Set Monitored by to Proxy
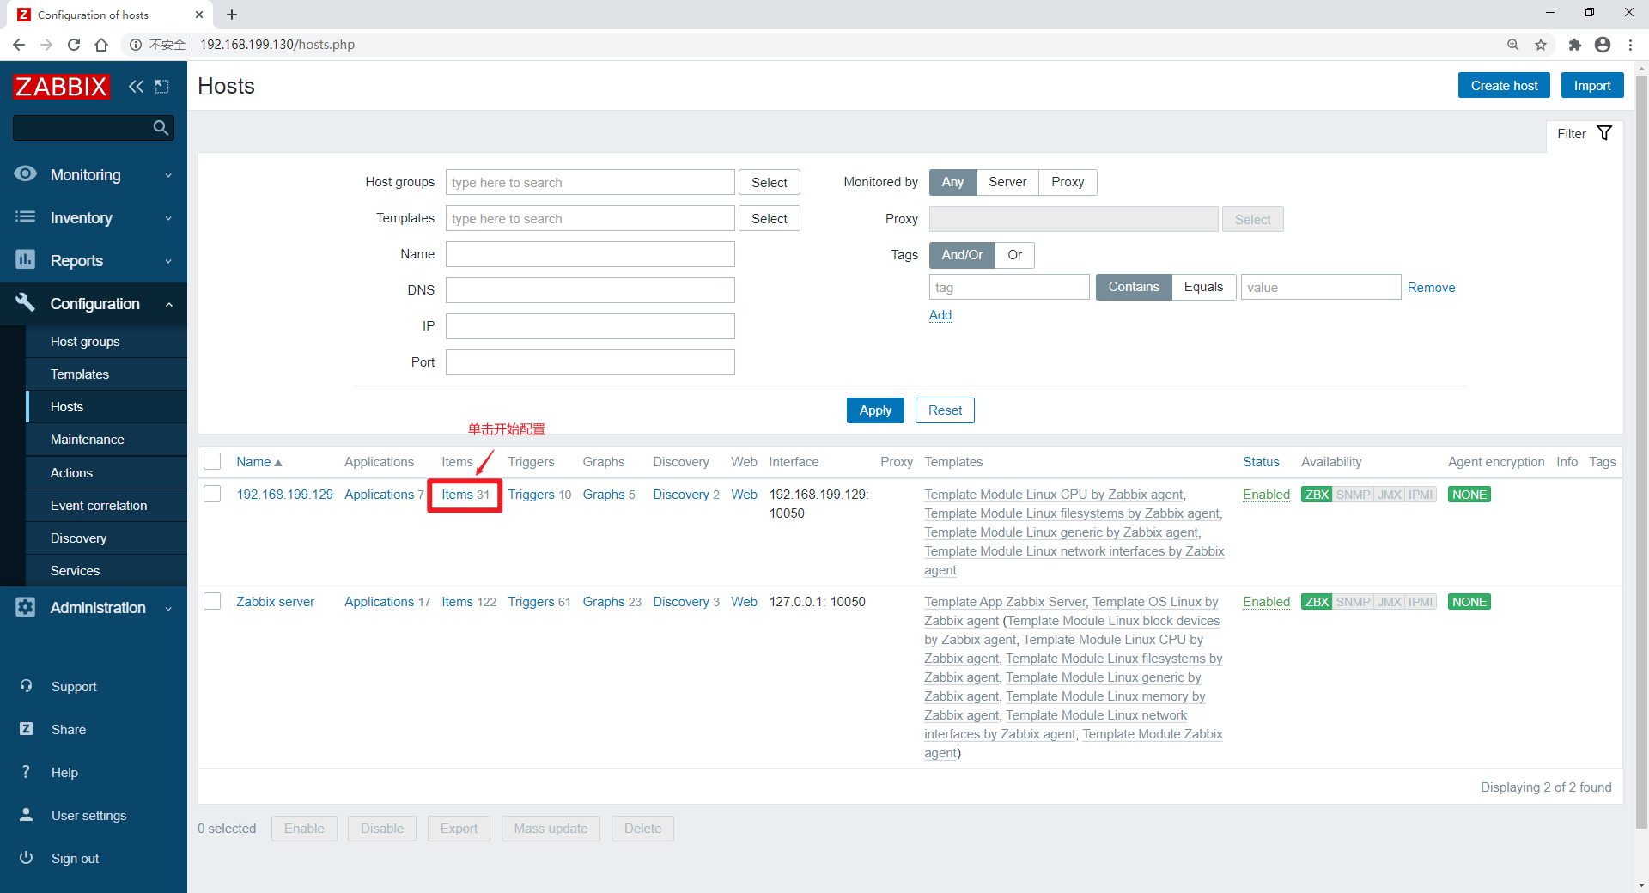This screenshot has height=893, width=1649. click(x=1068, y=182)
